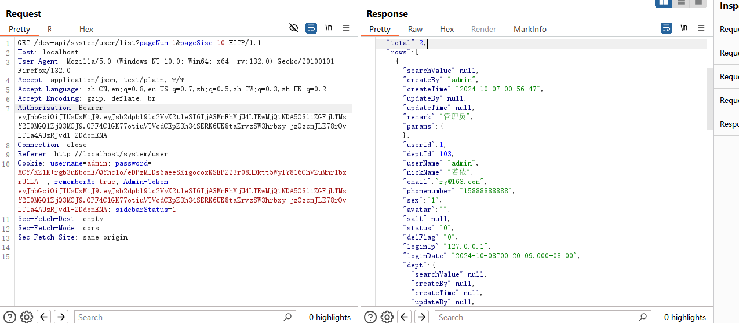Go to next match arrow in Request search

61,317
